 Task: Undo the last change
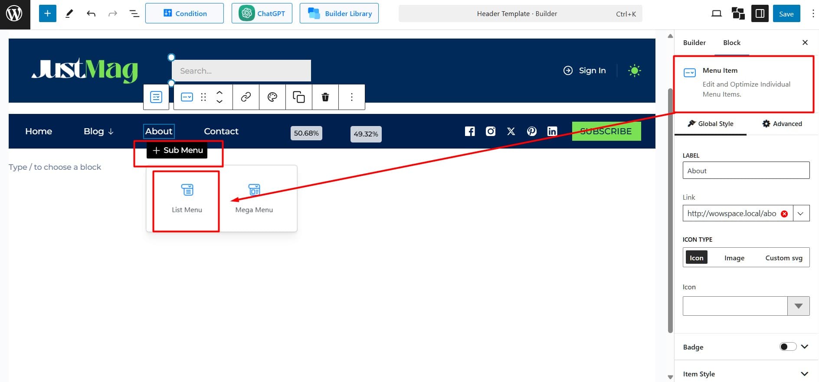(91, 13)
